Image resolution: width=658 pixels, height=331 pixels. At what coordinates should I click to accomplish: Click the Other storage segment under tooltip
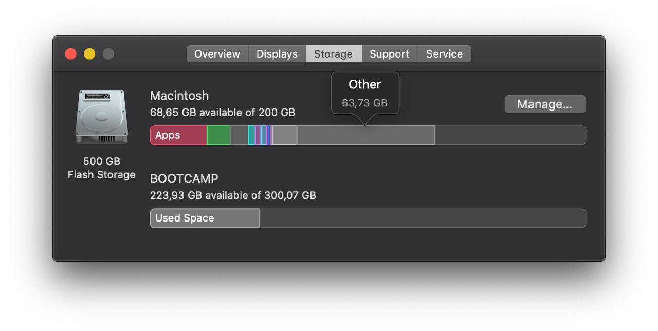(x=366, y=135)
